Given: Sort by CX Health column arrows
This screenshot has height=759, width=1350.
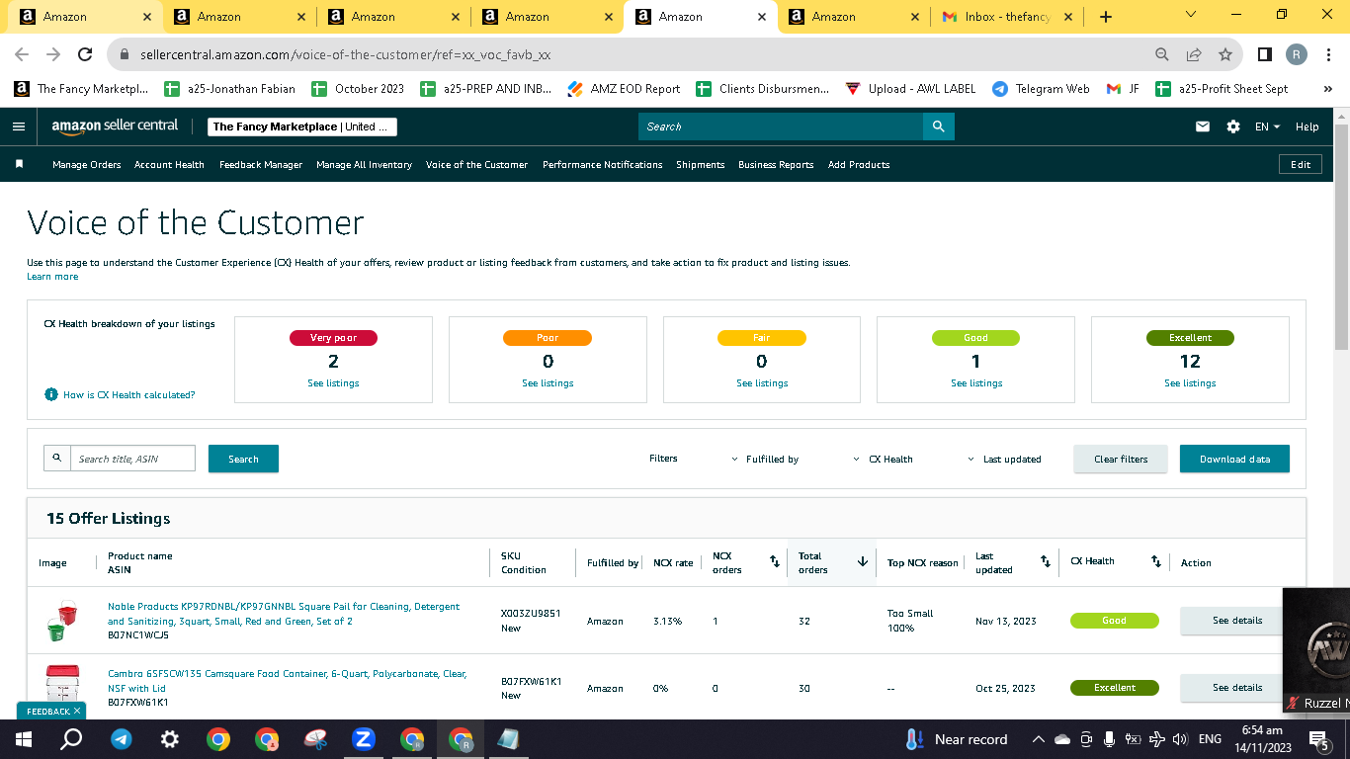Looking at the screenshot, I should pos(1155,561).
